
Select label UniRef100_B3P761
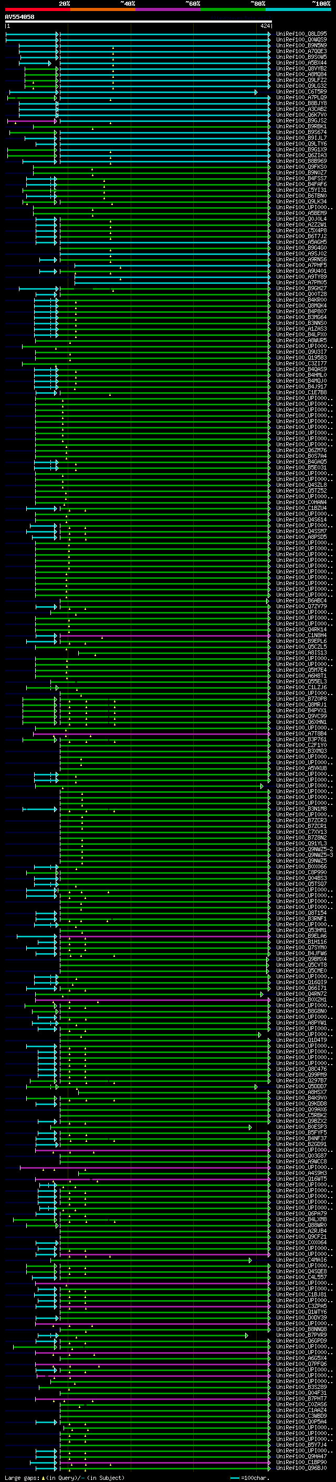pos(301,739)
